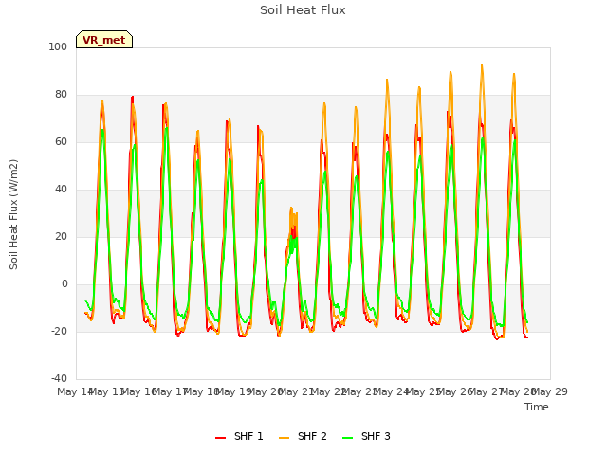Click the -40 y-axis tick label
The width and height of the screenshot is (607, 455).
[59, 379]
